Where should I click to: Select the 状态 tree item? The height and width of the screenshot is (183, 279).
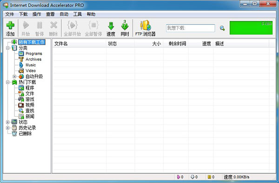click(23, 122)
